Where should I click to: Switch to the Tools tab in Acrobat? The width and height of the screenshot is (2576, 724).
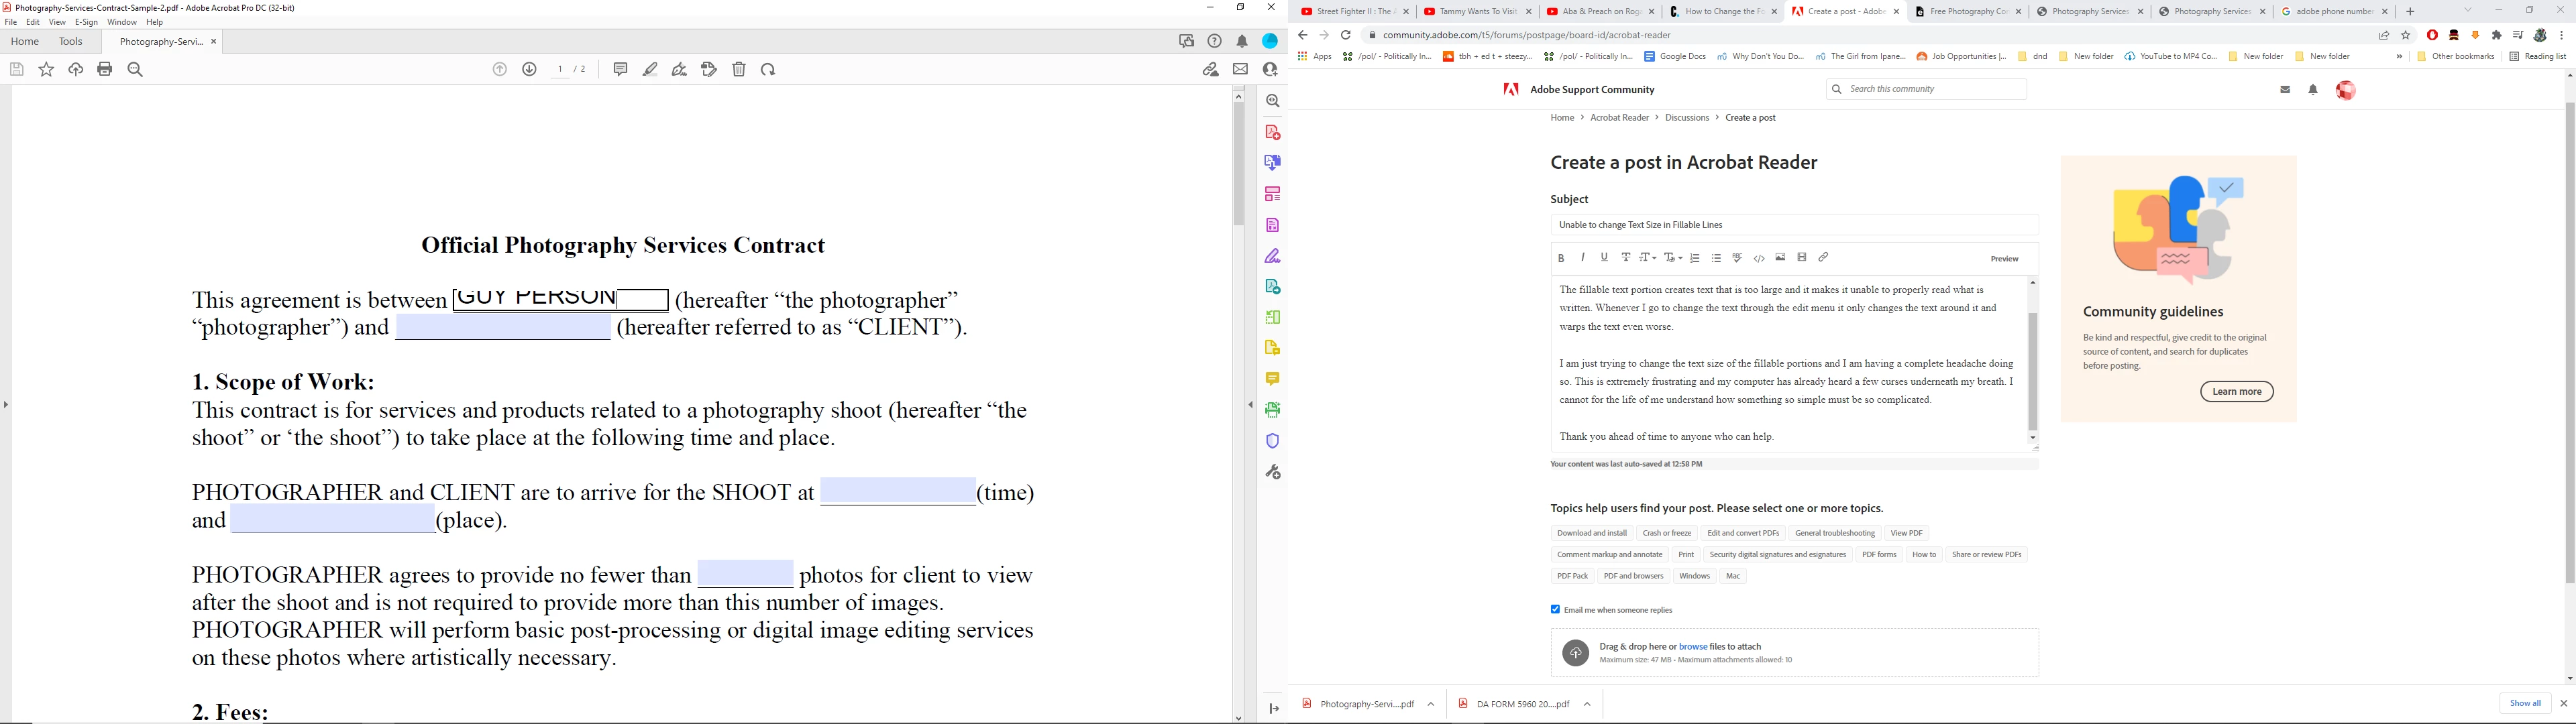70,42
